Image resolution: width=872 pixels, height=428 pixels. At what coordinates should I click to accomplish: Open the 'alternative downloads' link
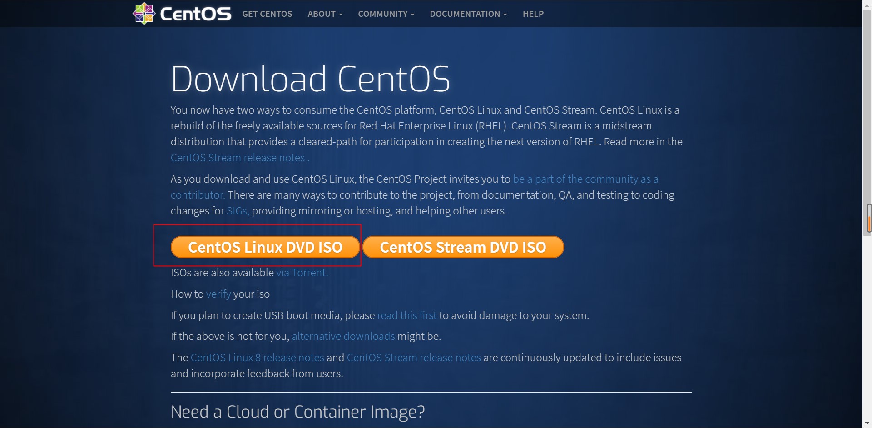click(343, 336)
